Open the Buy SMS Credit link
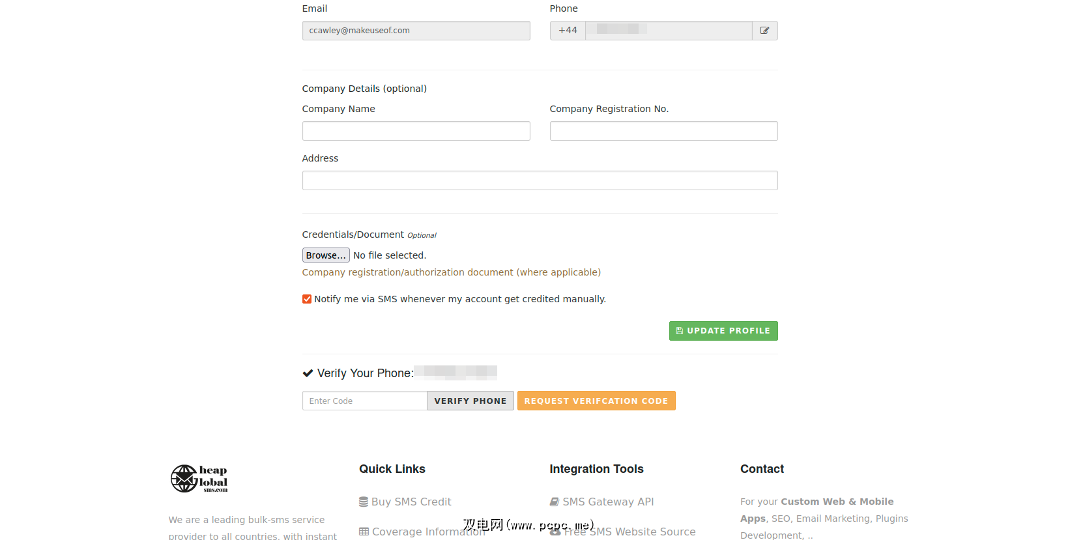The width and height of the screenshot is (1085, 540). [x=411, y=502]
